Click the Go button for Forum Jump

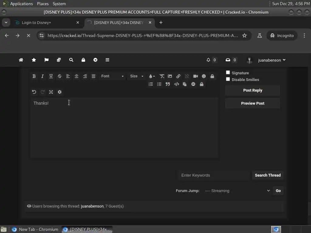coord(278,191)
